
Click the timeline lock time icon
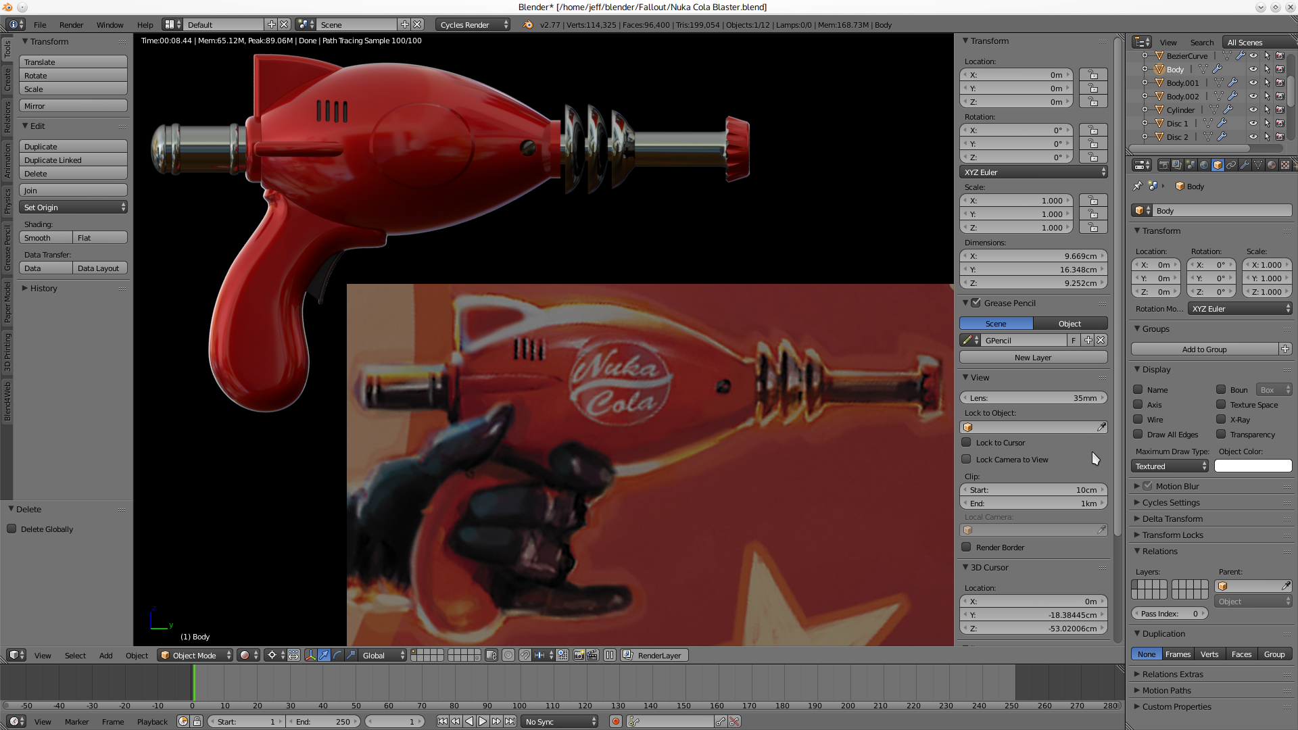click(x=197, y=721)
